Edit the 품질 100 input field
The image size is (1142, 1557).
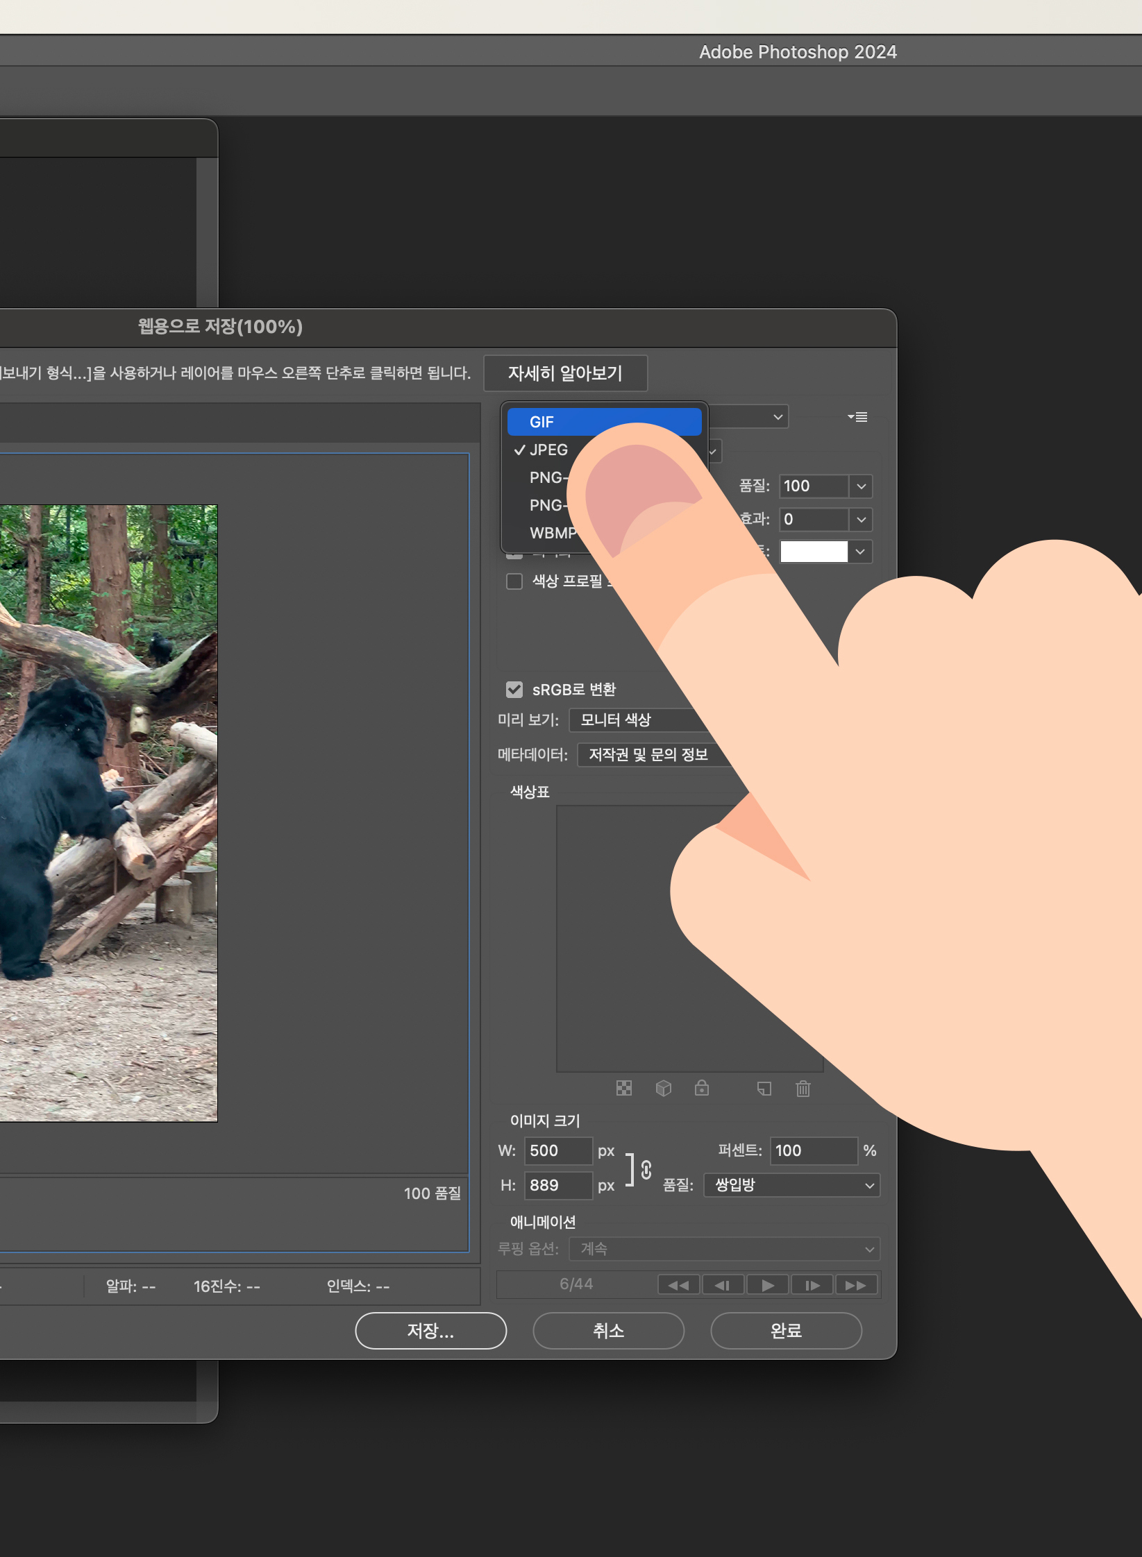tap(814, 486)
